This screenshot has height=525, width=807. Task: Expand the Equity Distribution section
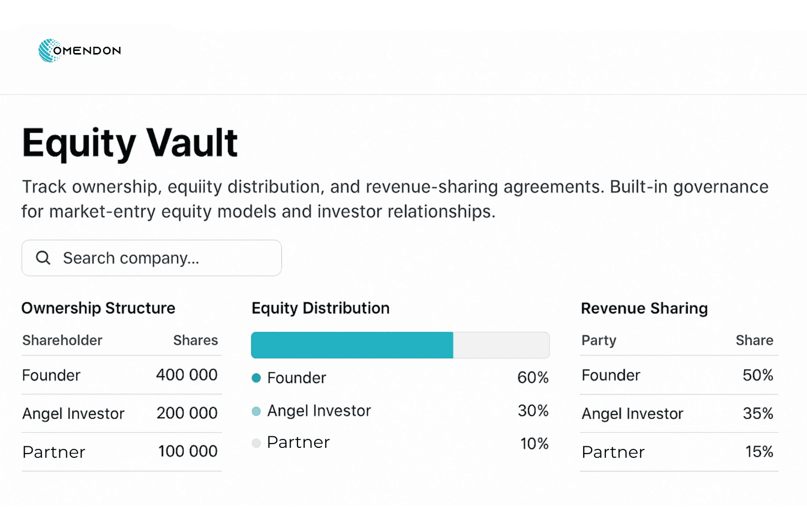(x=320, y=308)
